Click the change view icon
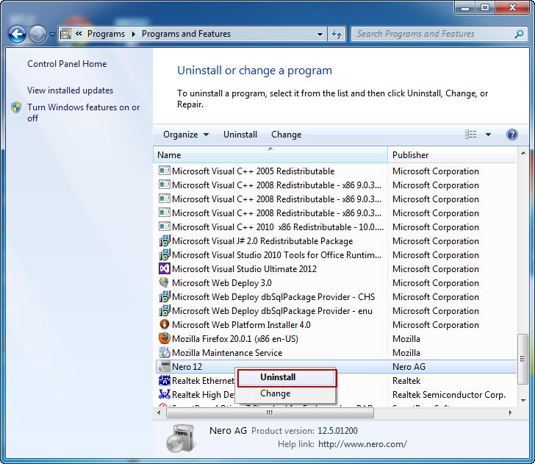This screenshot has height=464, width=535. pyautogui.click(x=470, y=134)
